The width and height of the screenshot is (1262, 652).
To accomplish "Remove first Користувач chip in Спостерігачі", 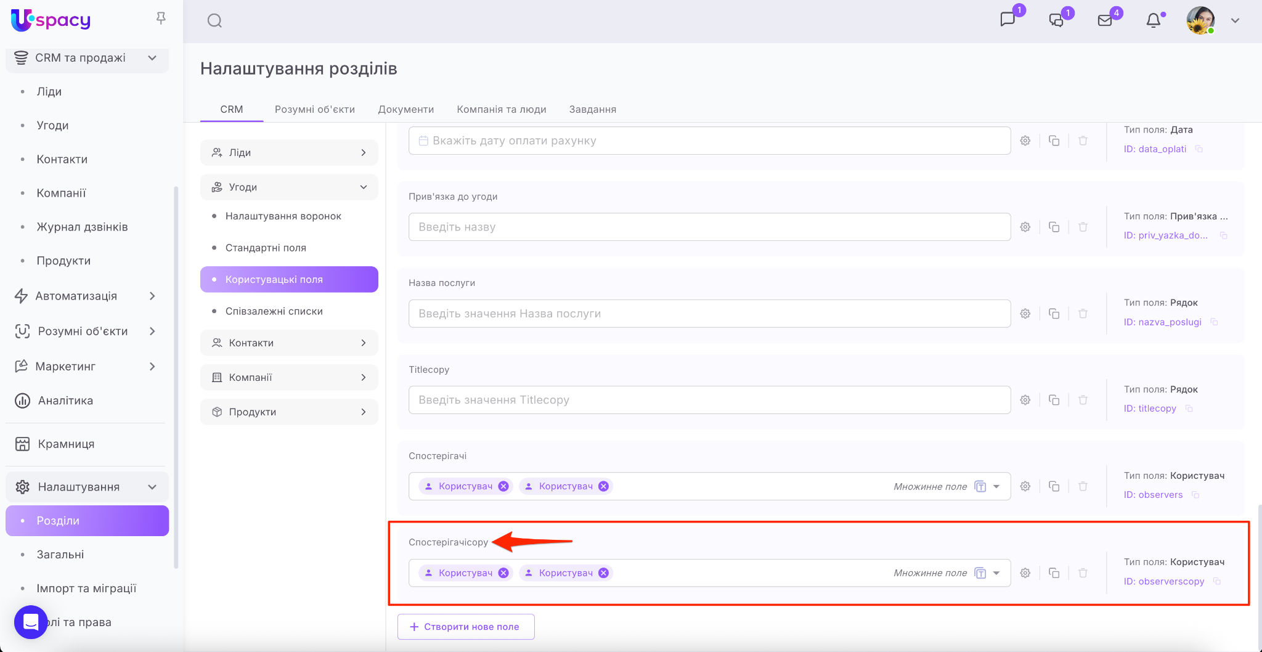I will [503, 486].
